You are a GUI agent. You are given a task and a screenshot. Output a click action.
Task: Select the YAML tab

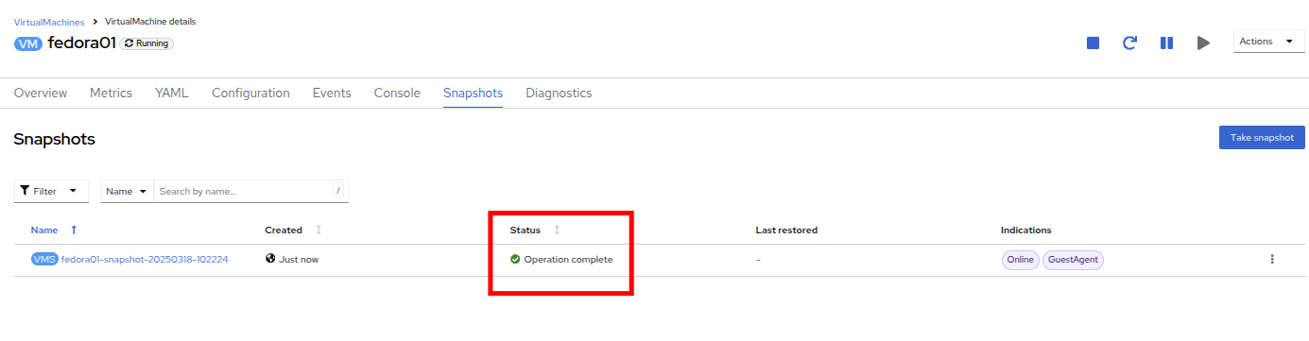point(172,93)
